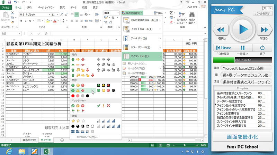Open the font name dropdown

[50, 14]
